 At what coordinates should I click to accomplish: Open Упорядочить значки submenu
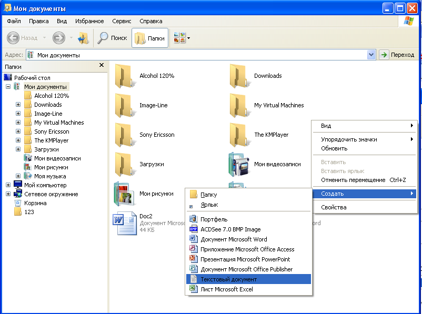click(x=364, y=139)
